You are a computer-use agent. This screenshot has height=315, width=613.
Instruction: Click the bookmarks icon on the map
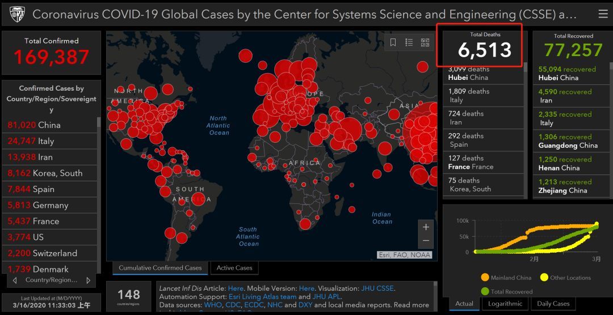click(393, 42)
